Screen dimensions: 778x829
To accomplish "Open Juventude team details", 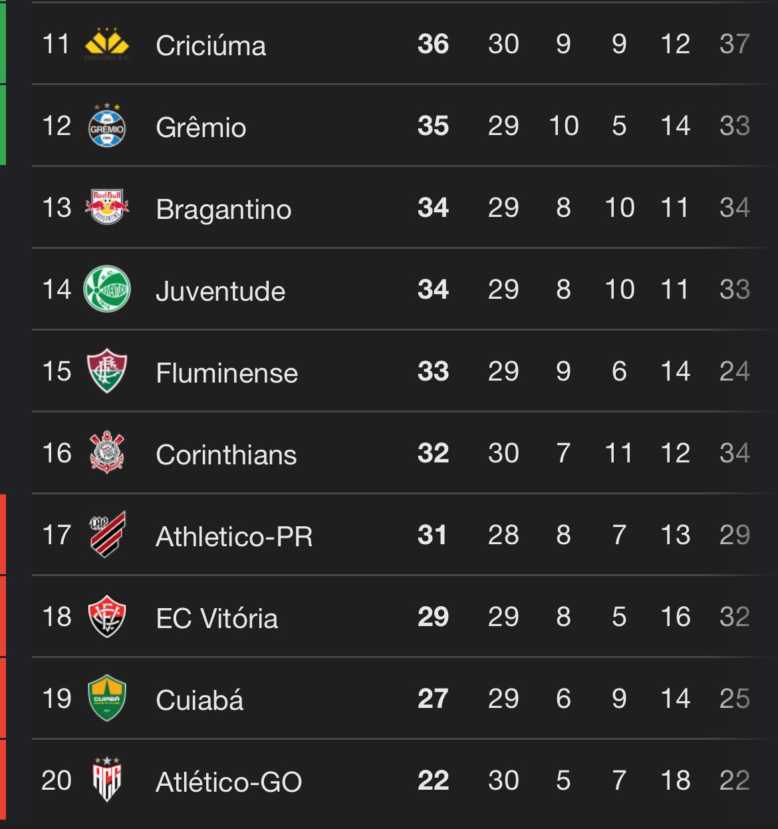I will click(x=220, y=291).
